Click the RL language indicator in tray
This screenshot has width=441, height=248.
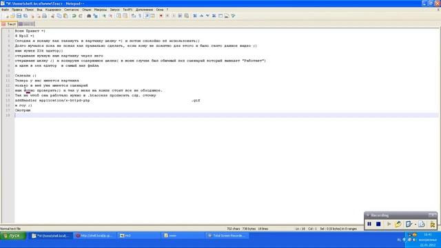click(399, 240)
